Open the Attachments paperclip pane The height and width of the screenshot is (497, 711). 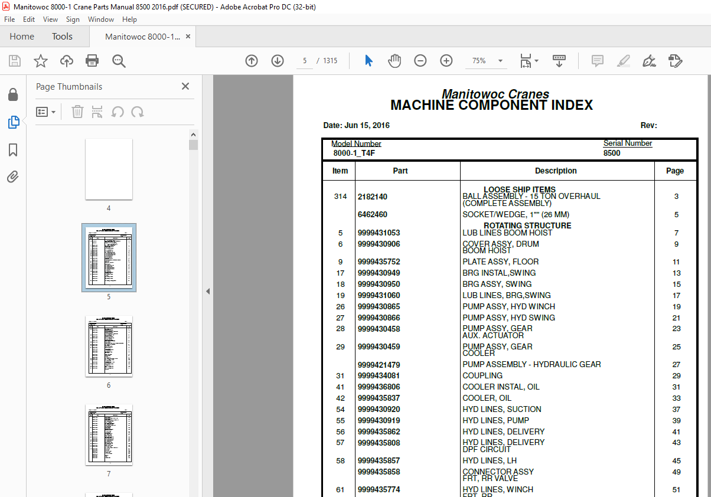[x=13, y=176]
